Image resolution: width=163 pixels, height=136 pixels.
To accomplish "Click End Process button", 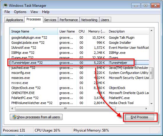I will [140, 117].
